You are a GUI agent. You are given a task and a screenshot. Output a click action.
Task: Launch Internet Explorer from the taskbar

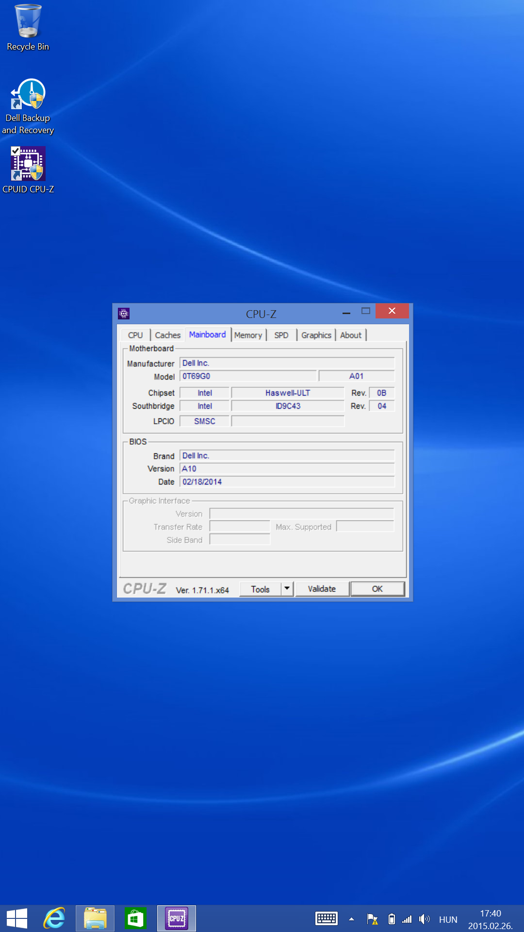pos(55,918)
